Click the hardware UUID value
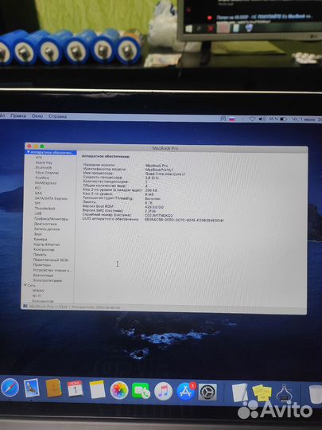This screenshot has width=322, height=430. [184, 220]
